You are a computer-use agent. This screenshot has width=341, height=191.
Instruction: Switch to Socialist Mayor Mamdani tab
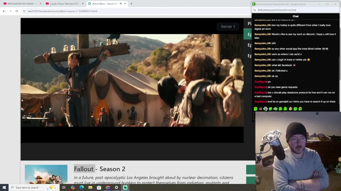(65, 4)
